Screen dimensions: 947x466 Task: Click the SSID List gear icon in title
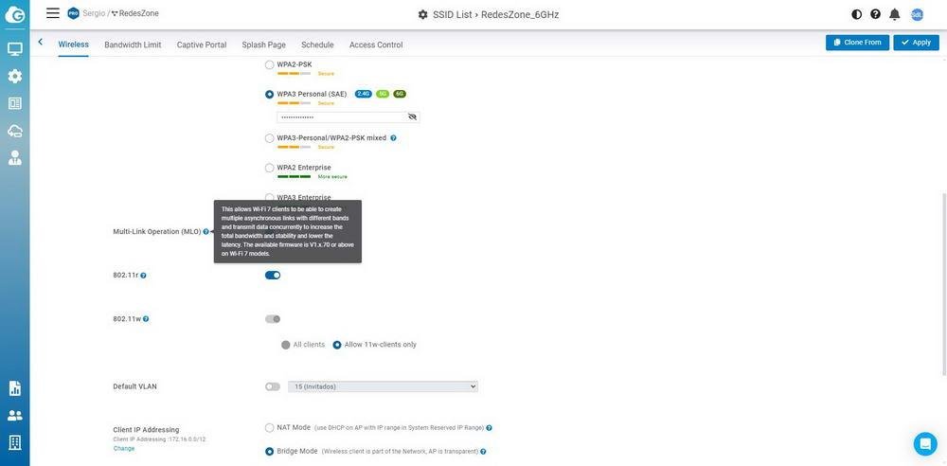pyautogui.click(x=422, y=14)
